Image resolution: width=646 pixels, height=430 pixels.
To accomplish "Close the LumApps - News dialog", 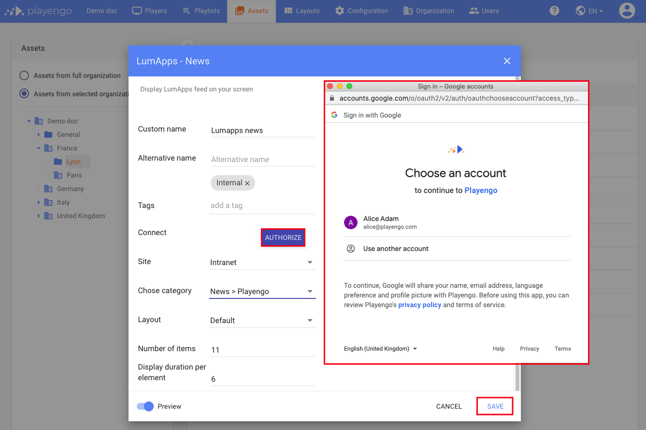I will pyautogui.click(x=507, y=61).
